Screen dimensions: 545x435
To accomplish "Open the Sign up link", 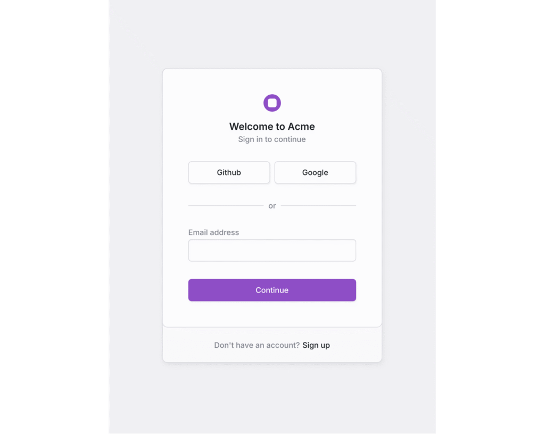I will pos(316,346).
